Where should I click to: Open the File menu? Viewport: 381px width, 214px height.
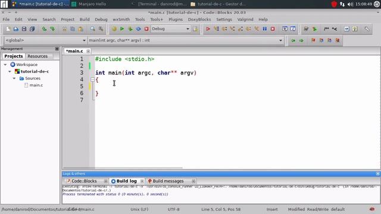(x=6, y=20)
